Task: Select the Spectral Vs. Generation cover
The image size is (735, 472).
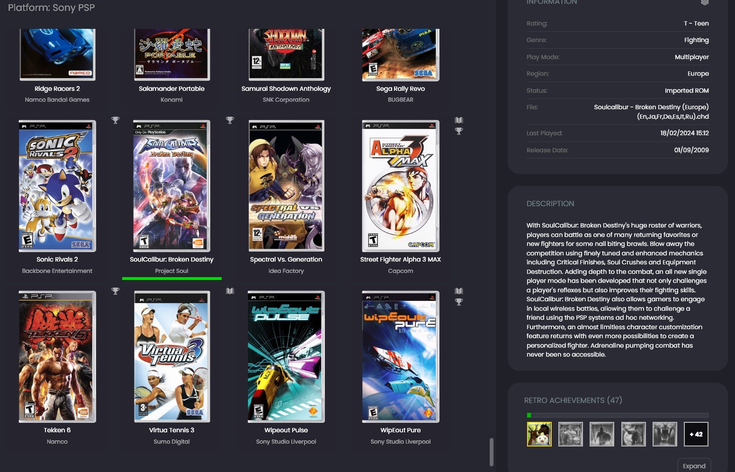Action: tap(287, 186)
